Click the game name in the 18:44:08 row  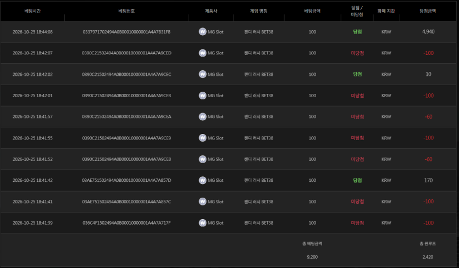(x=258, y=32)
